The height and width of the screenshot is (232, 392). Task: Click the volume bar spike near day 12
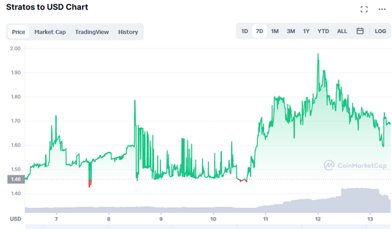coord(360,200)
